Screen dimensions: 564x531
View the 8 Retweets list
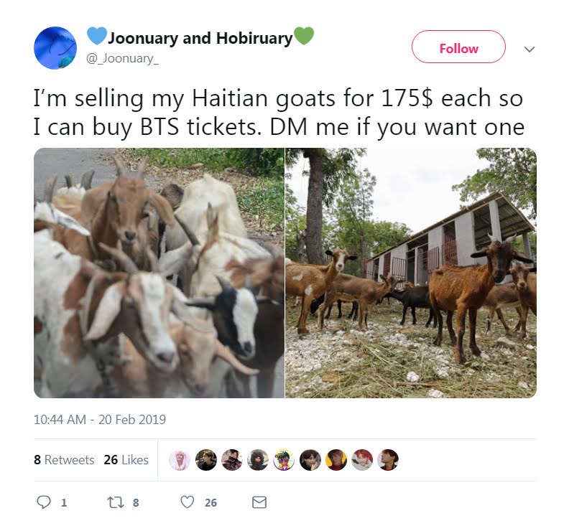(64, 459)
